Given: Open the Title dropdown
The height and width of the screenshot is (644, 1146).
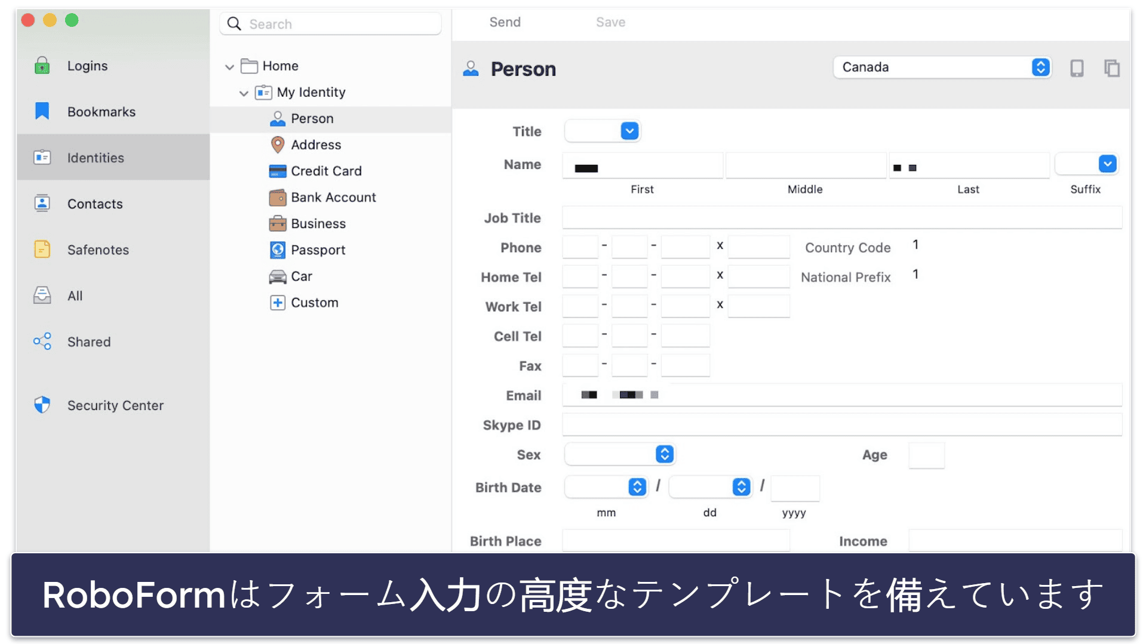Looking at the screenshot, I should [602, 131].
